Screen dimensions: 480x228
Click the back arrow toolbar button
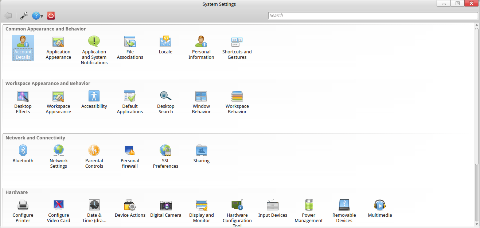pyautogui.click(x=8, y=16)
